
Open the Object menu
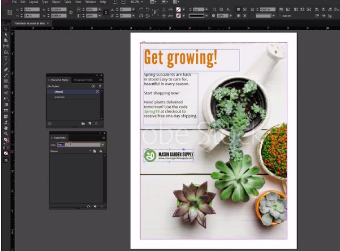(56, 2)
